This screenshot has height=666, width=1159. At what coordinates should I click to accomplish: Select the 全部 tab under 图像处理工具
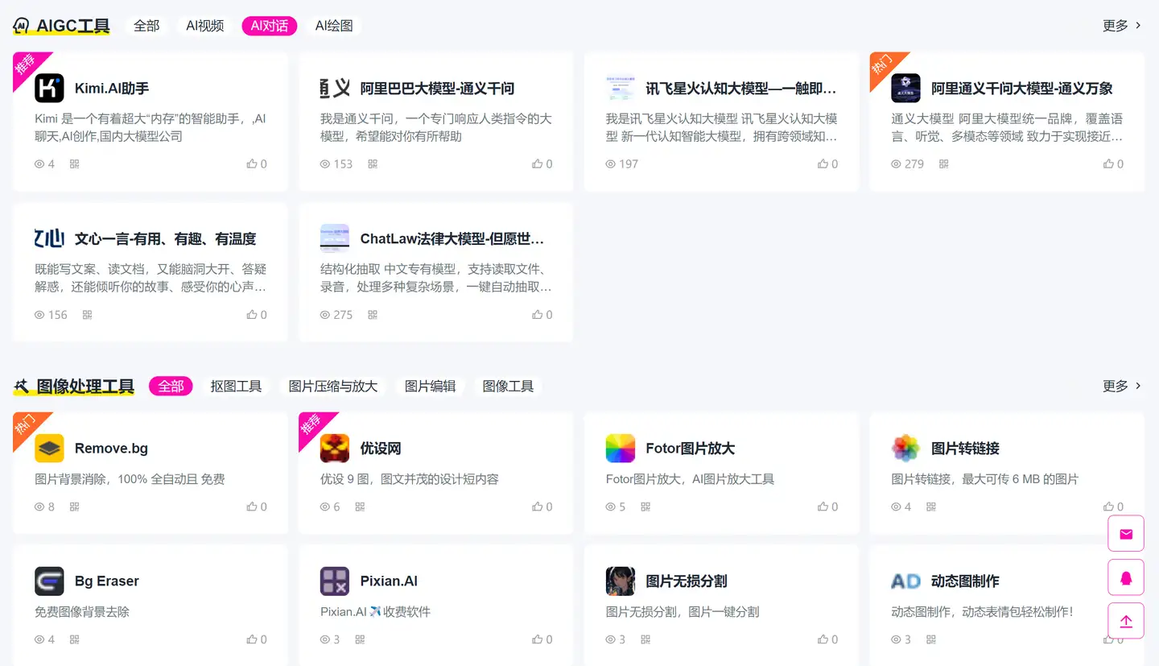[171, 386]
